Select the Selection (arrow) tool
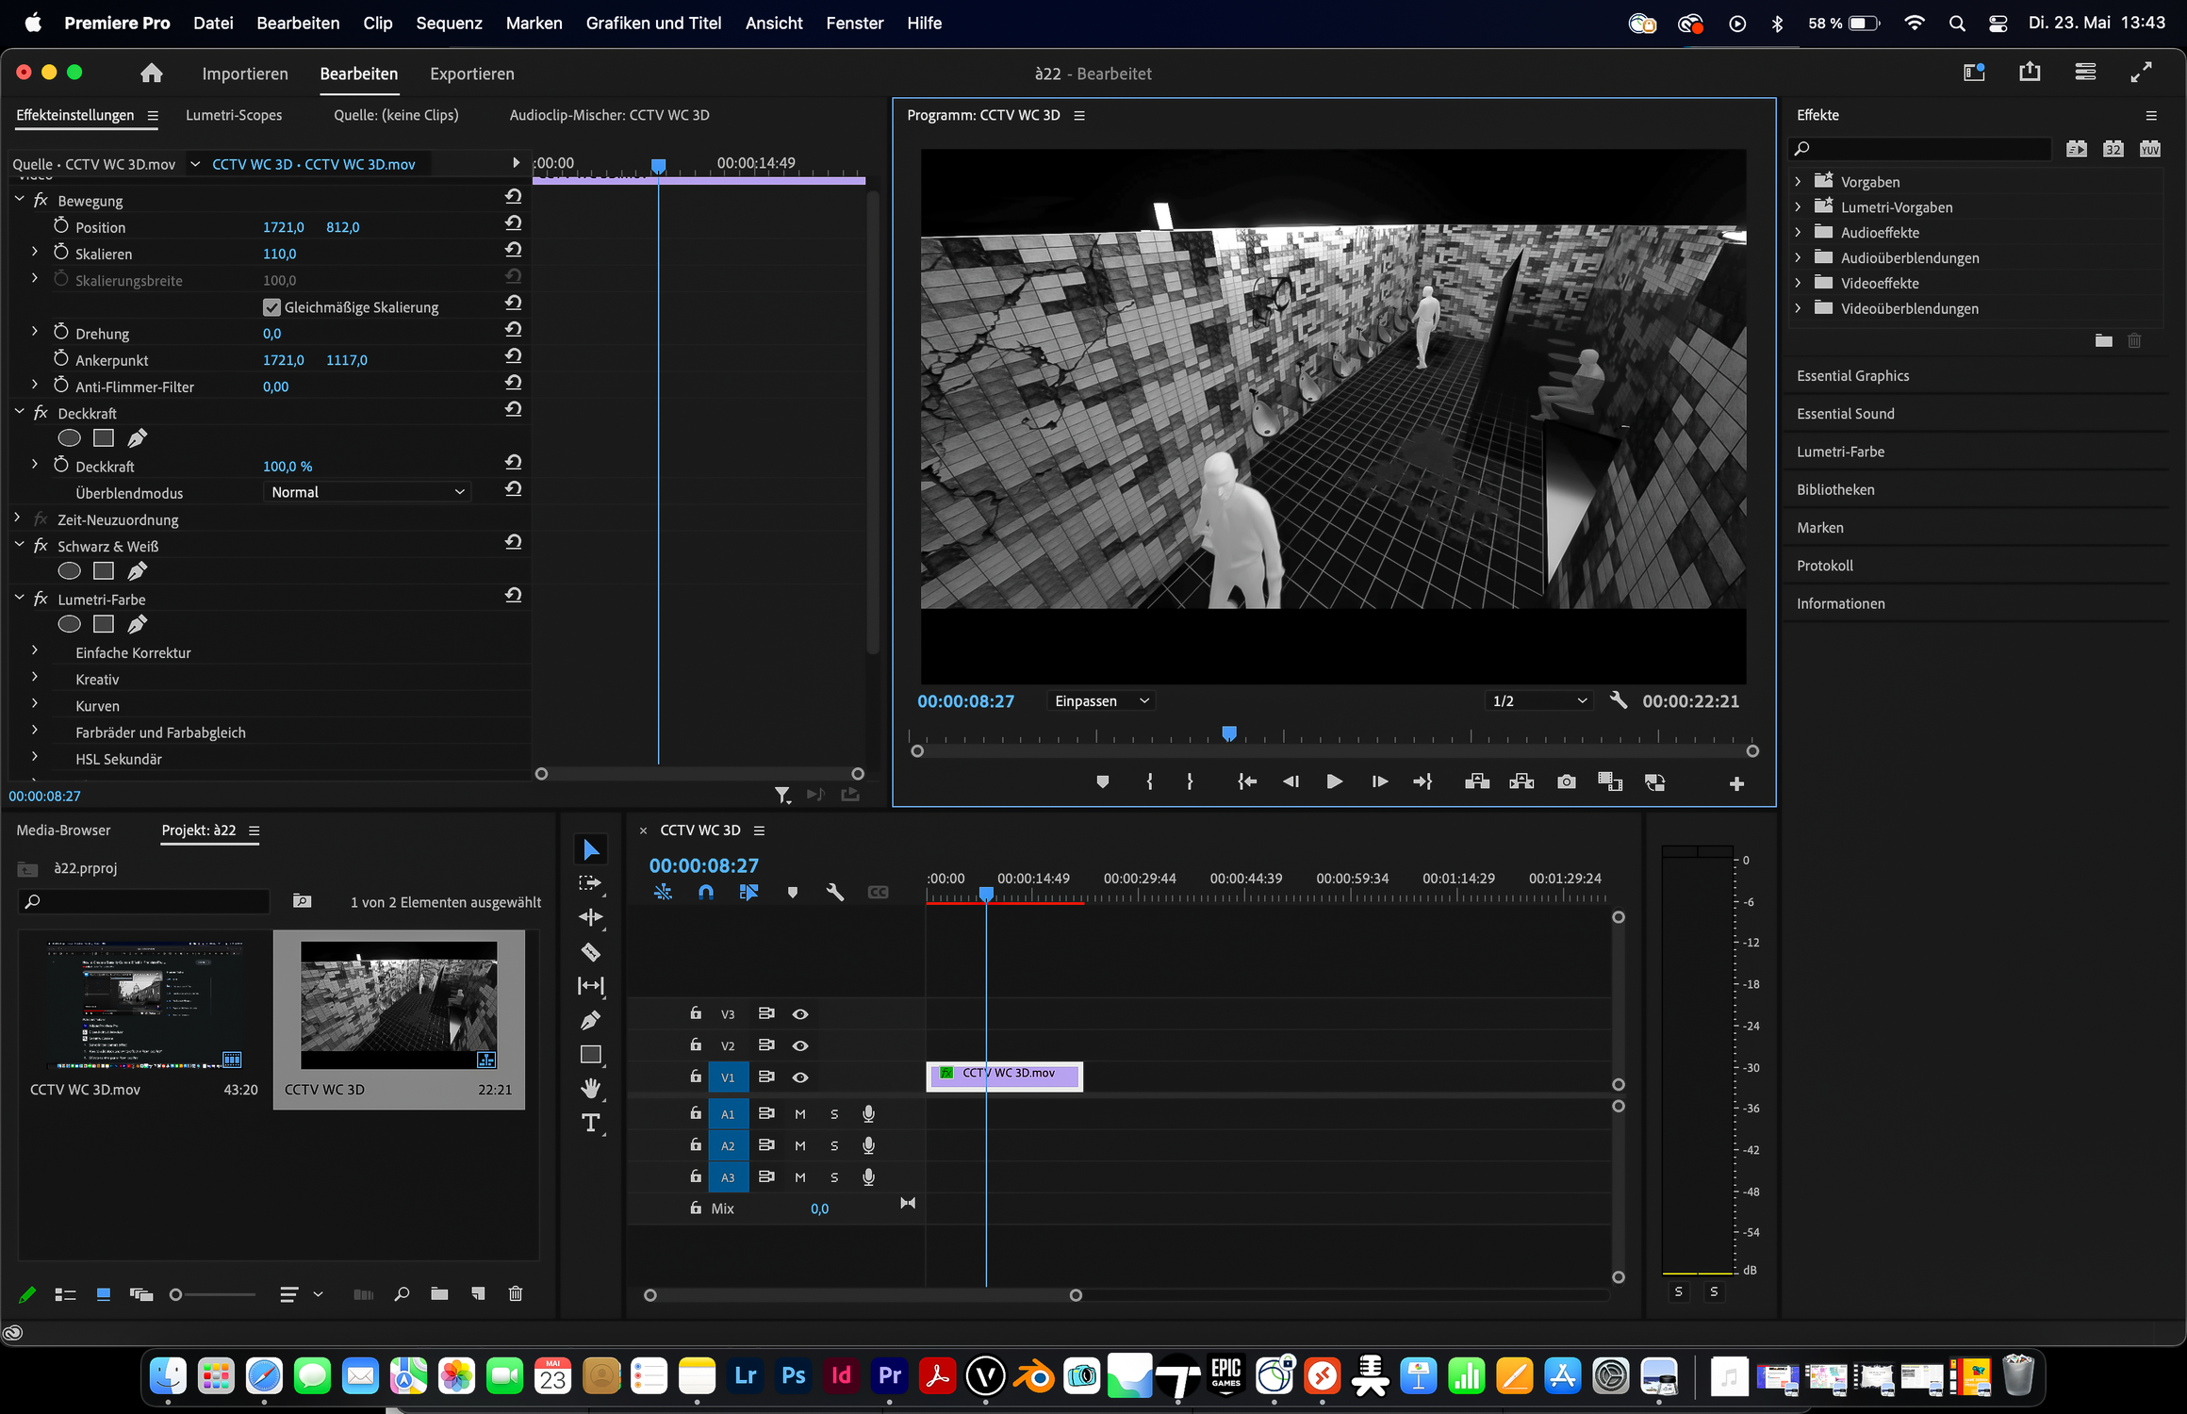 [591, 850]
